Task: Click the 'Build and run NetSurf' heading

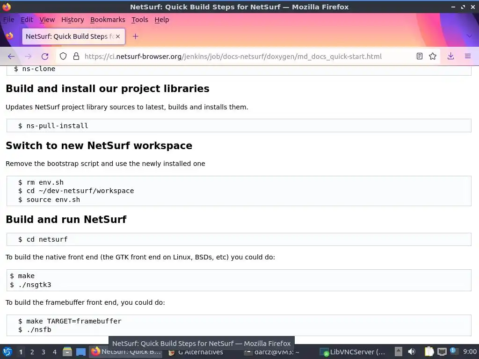Action: [66, 220]
